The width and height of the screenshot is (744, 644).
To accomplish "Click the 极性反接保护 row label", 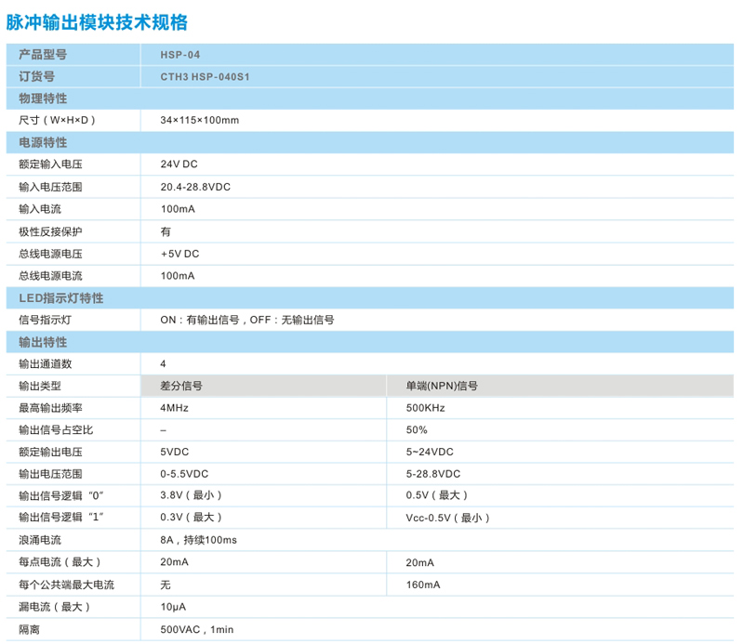I will click(50, 231).
